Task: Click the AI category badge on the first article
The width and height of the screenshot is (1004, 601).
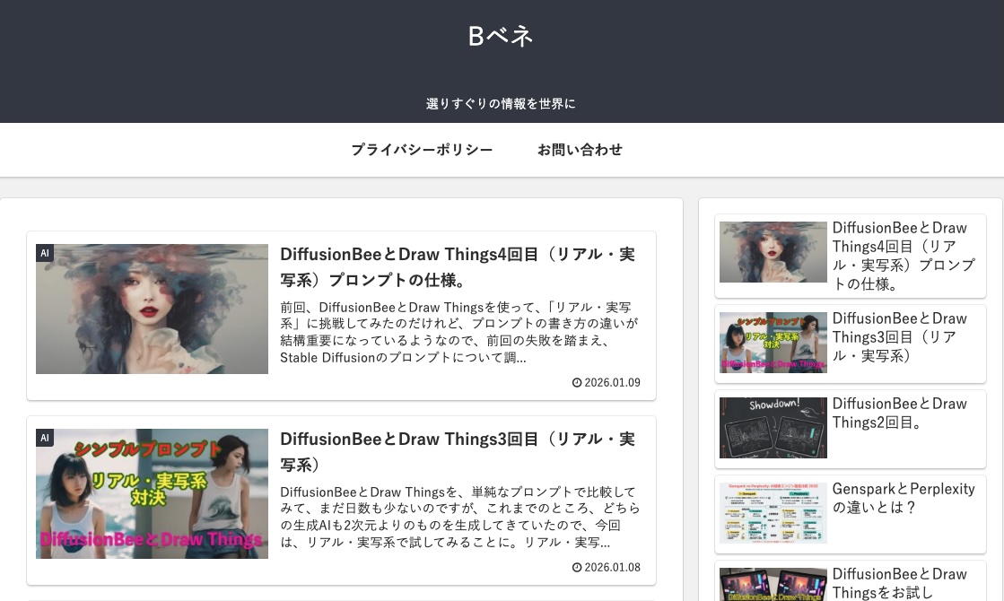Action: click(x=45, y=253)
